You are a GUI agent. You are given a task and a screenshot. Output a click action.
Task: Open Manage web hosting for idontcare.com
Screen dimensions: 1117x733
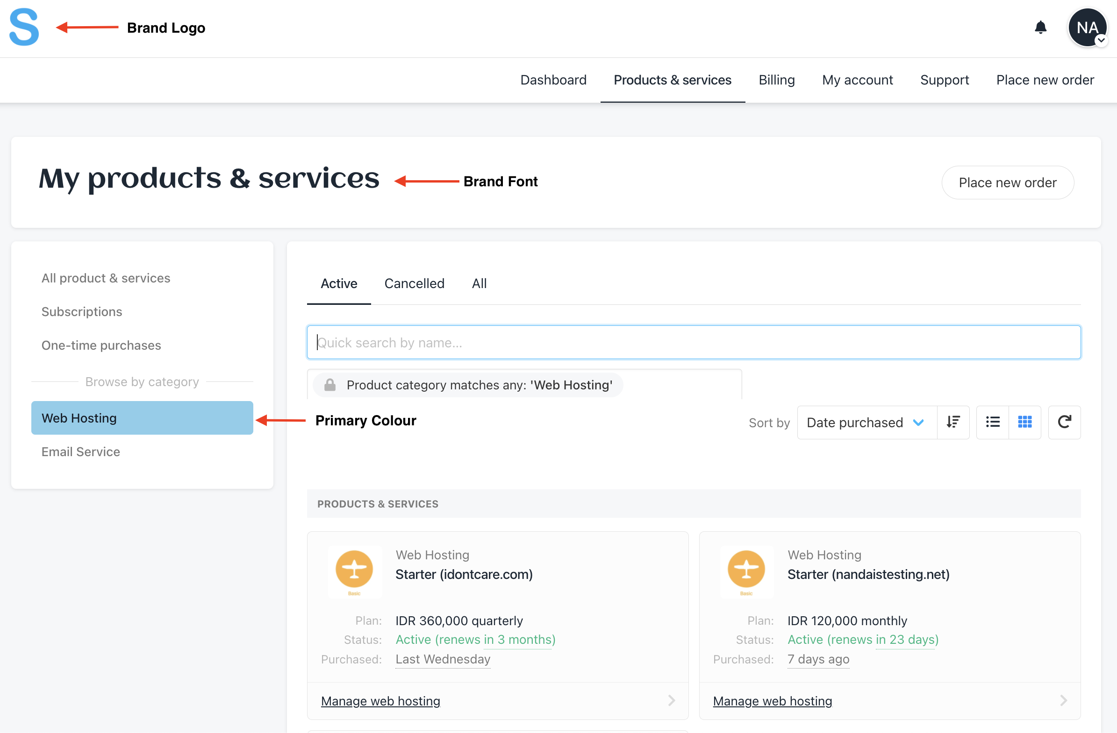380,701
